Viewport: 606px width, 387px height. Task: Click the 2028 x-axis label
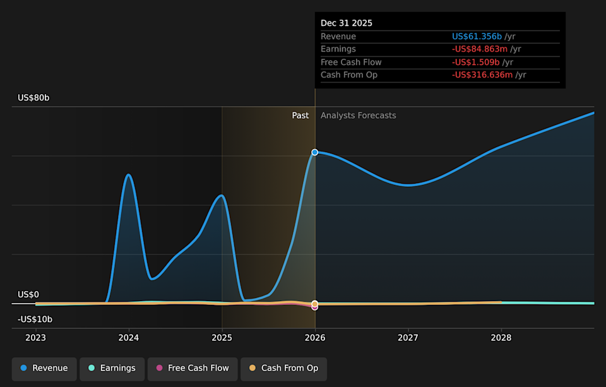[x=501, y=338]
